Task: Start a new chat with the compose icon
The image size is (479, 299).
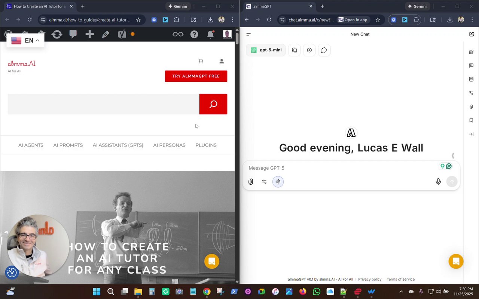Action: click(472, 34)
